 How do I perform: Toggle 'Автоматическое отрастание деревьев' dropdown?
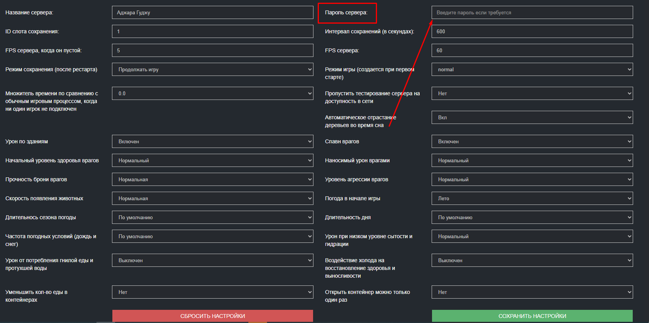tap(532, 117)
